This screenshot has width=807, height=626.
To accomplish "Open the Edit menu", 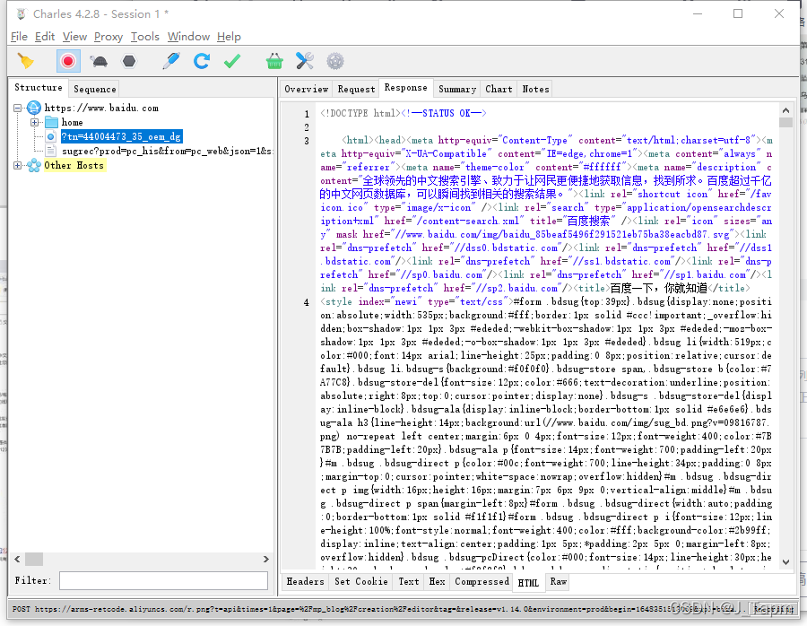I will (x=45, y=37).
